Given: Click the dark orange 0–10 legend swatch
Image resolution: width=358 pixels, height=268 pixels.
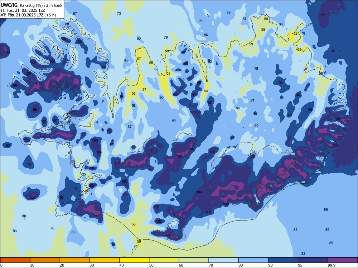Looking at the screenshot, I should [15, 260].
